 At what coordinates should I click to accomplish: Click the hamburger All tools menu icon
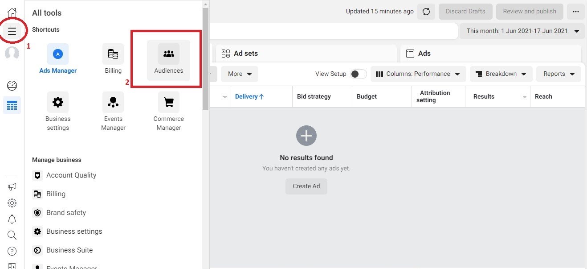pos(12,31)
